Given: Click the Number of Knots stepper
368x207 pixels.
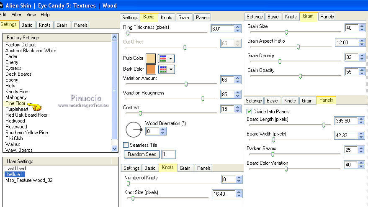Looking at the screenshot, I should (x=239, y=179).
